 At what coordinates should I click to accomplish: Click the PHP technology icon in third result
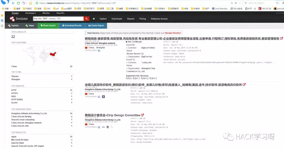(103, 127)
